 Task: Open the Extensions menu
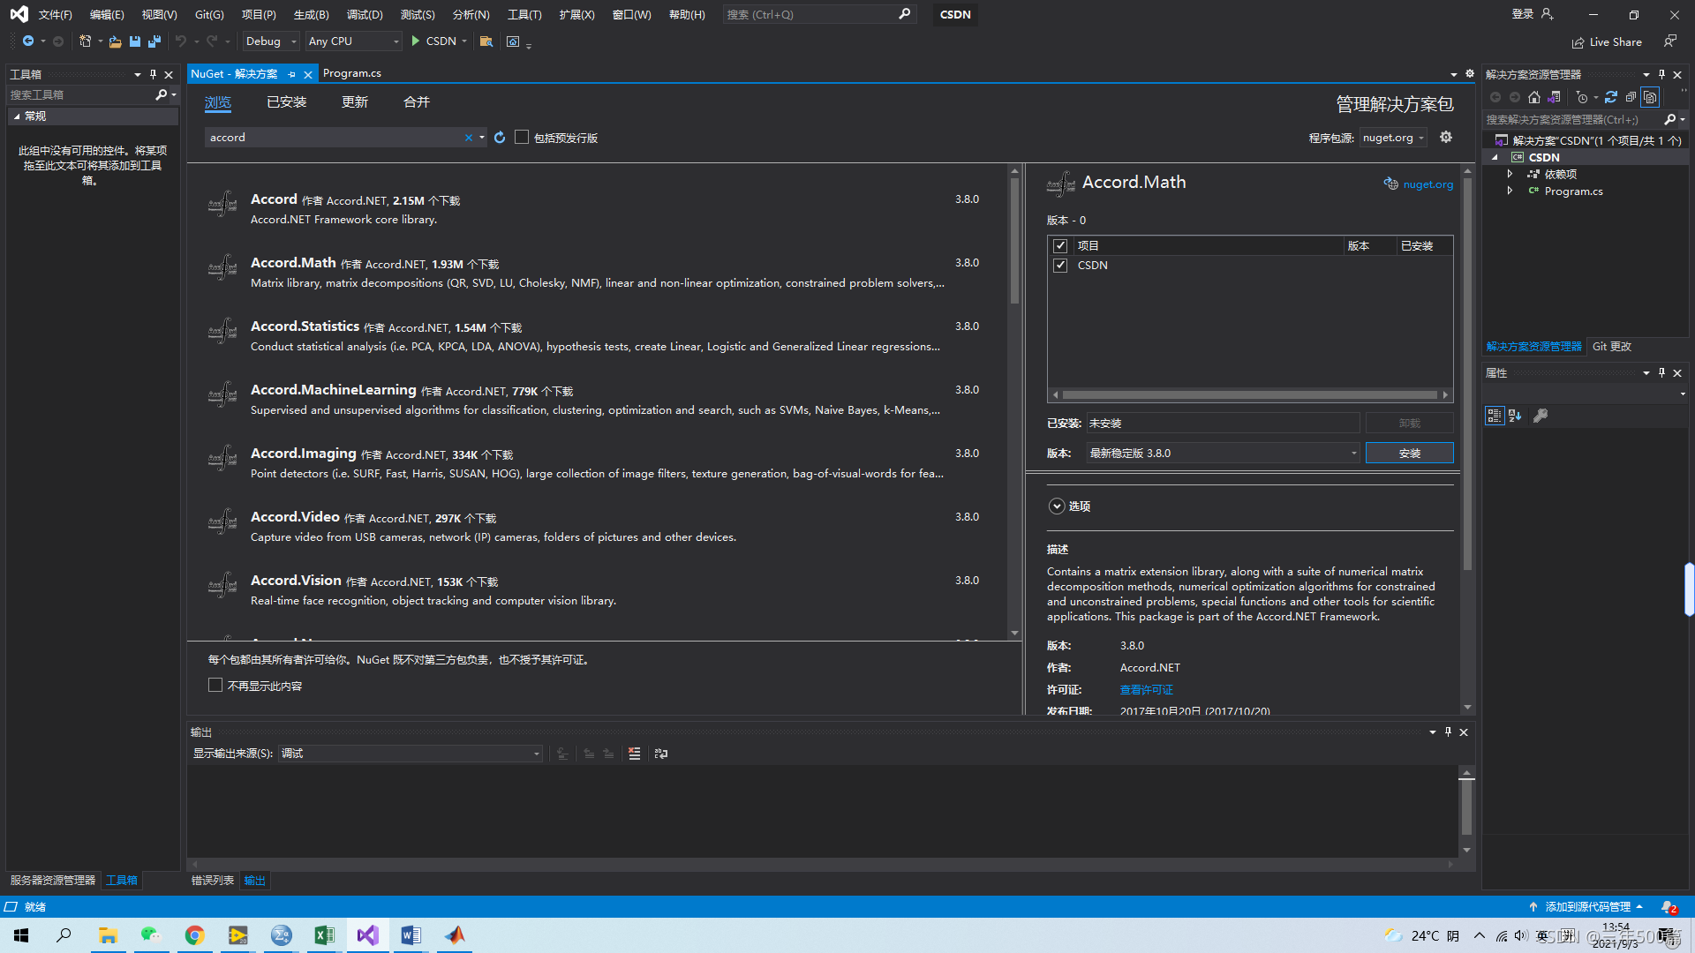pos(576,15)
